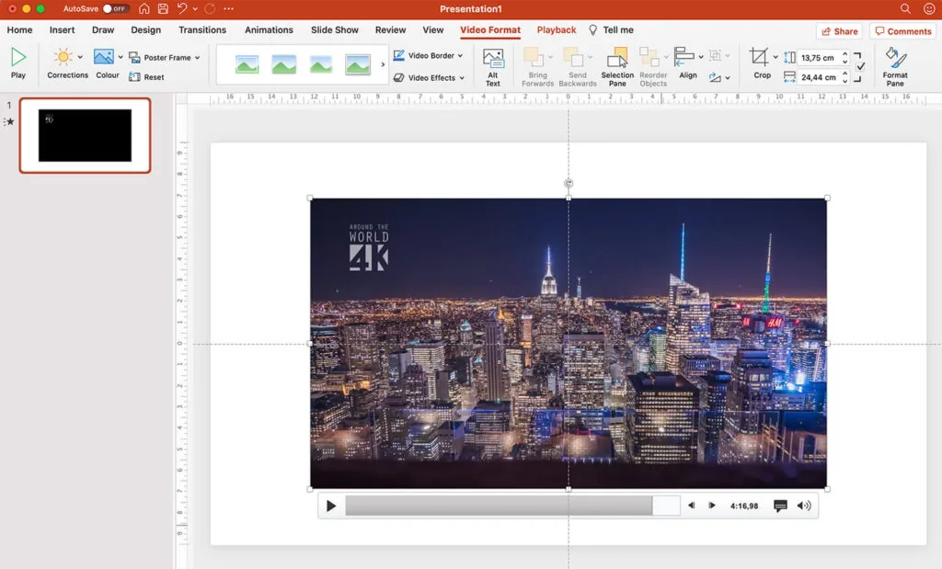942x569 pixels.
Task: Open the Poster Frame dropdown
Action: tap(164, 58)
